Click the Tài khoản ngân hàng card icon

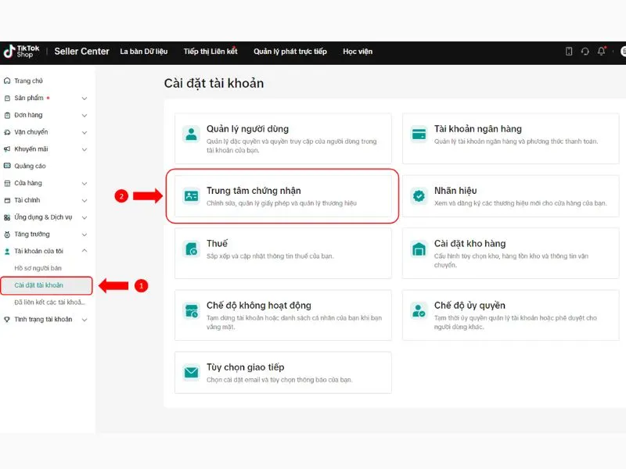(419, 134)
